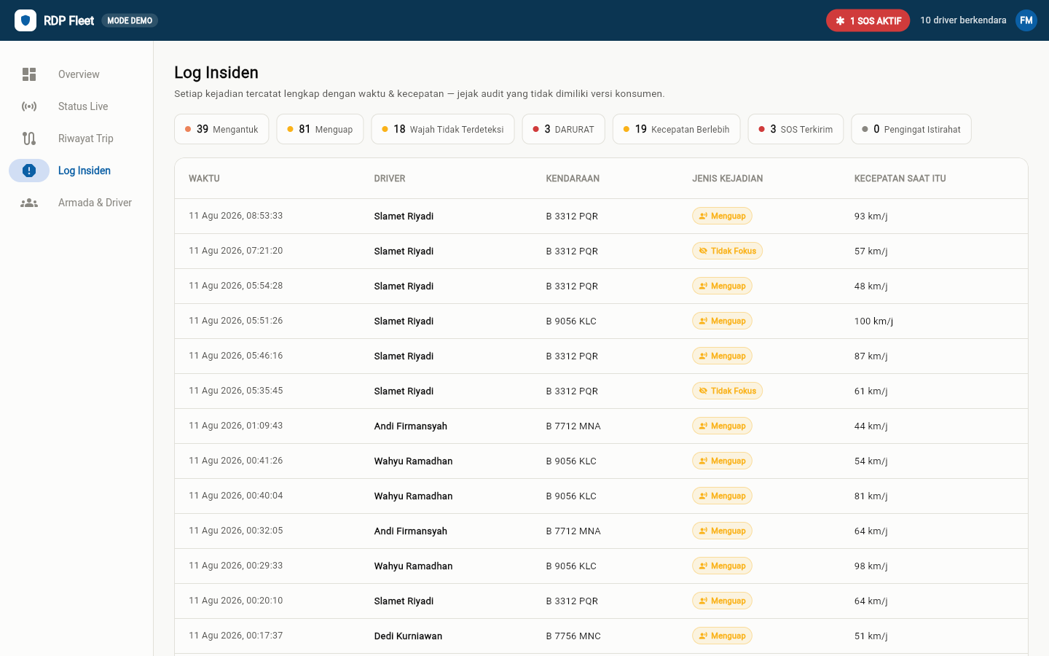Screen dimensions: 1049x656
Task: Click driver name Dedi Kurniawan
Action: coord(408,636)
